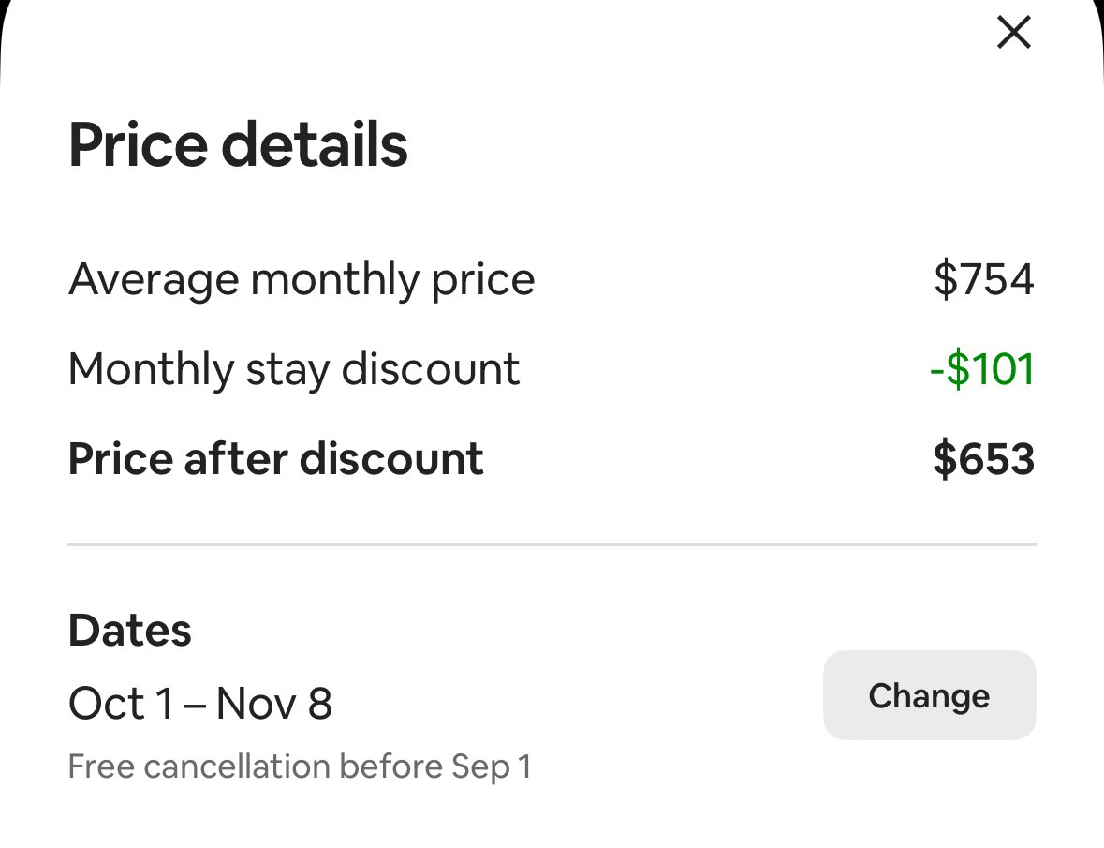Tap the word "discount" in the bold row
Viewport: 1104px width, 848px height.
coord(391,459)
